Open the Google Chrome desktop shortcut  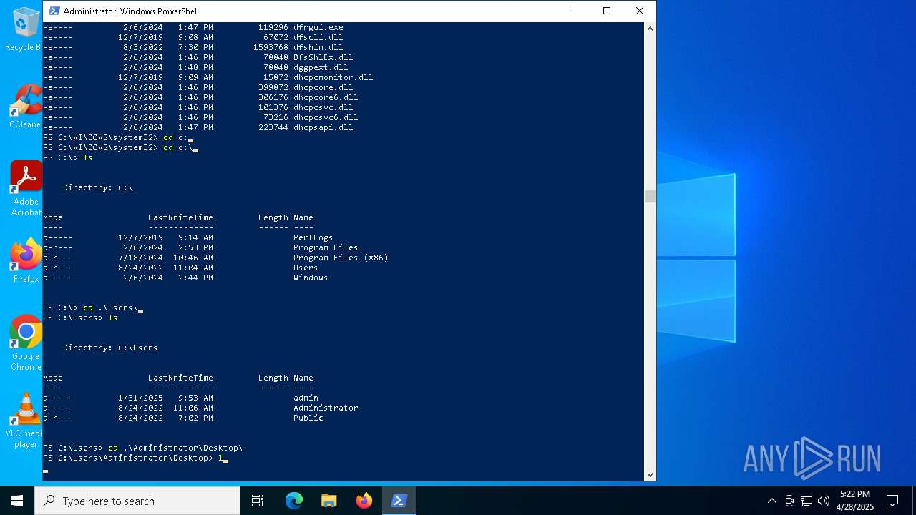click(26, 343)
